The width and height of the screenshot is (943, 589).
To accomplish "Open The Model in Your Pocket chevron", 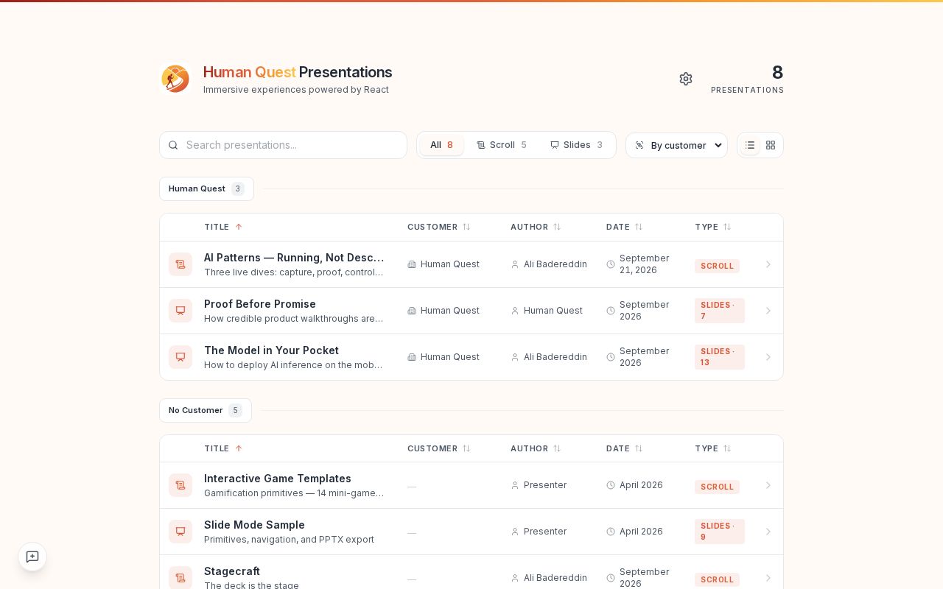I will pos(768,357).
